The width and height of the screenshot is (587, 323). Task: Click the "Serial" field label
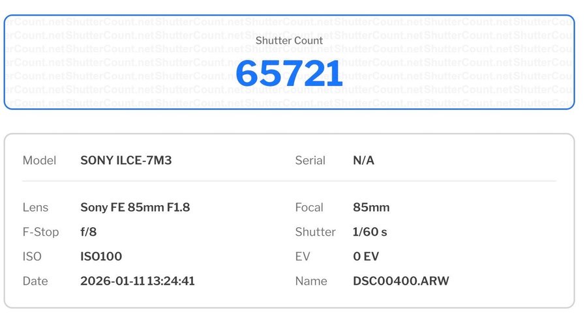[x=310, y=160]
